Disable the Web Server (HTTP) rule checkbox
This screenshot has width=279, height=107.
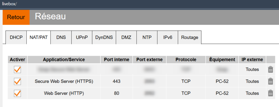click(17, 93)
